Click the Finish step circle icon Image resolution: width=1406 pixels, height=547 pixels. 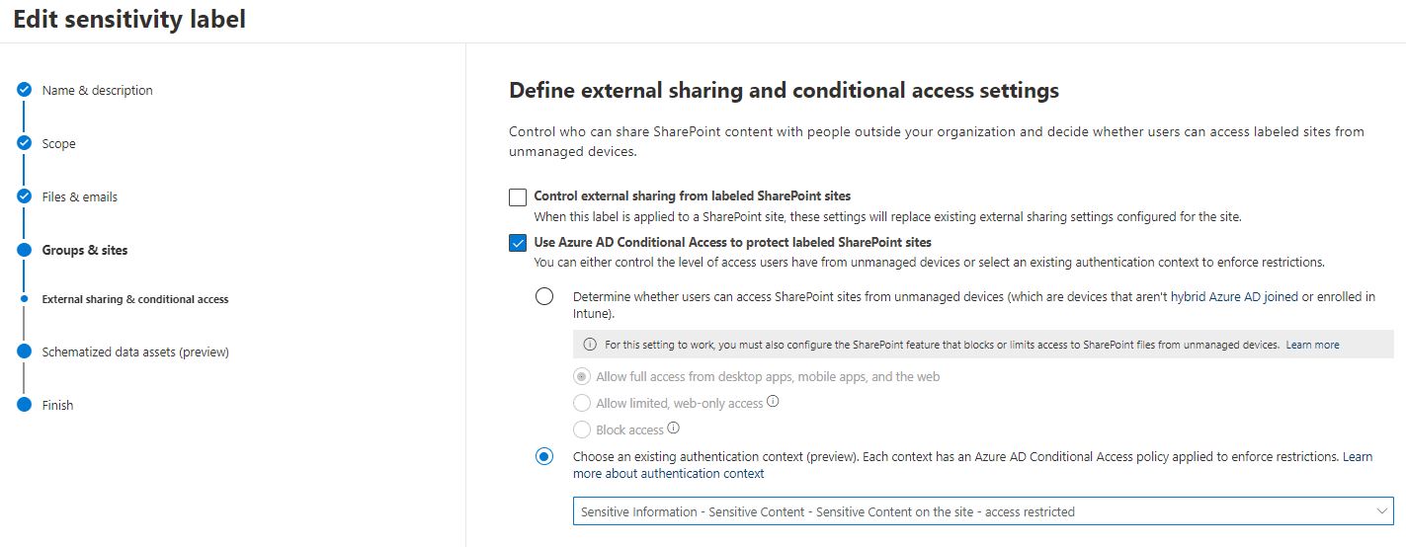pyautogui.click(x=24, y=405)
